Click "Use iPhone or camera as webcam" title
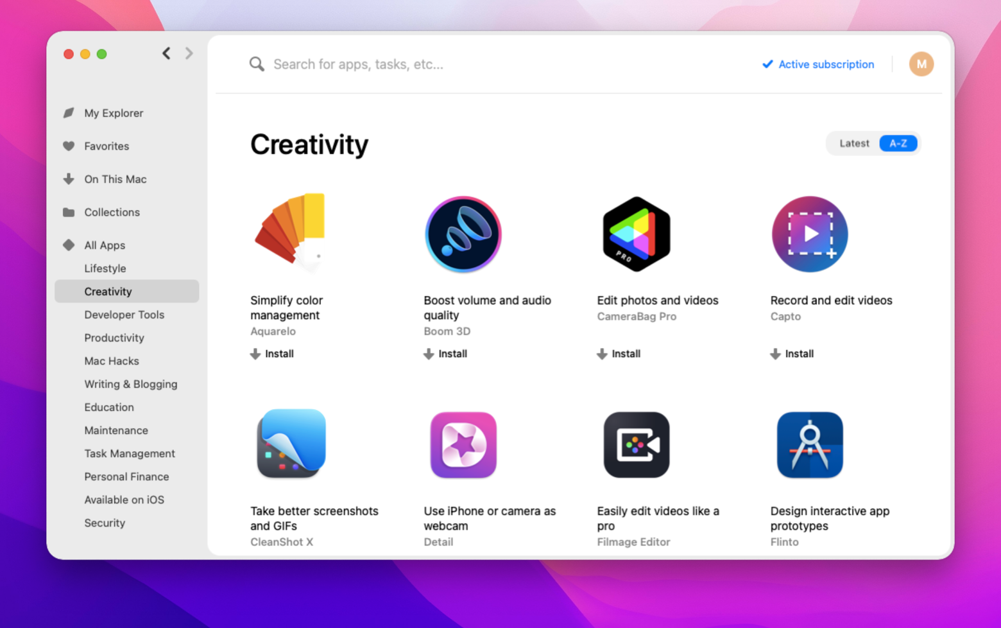1001x628 pixels. 490,518
